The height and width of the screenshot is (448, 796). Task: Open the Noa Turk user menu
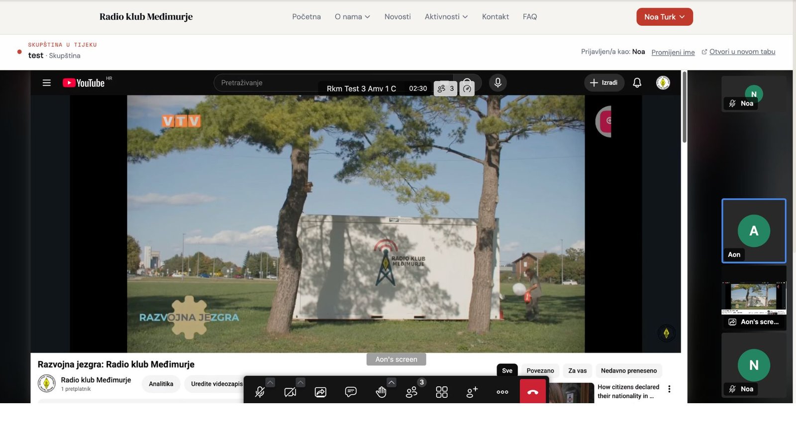665,17
